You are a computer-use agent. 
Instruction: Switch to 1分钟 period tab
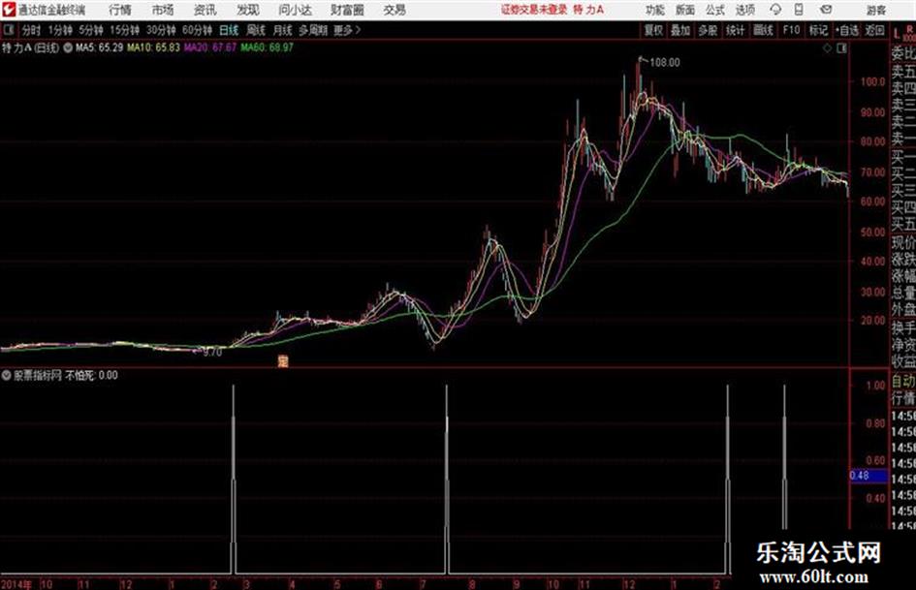pos(60,30)
